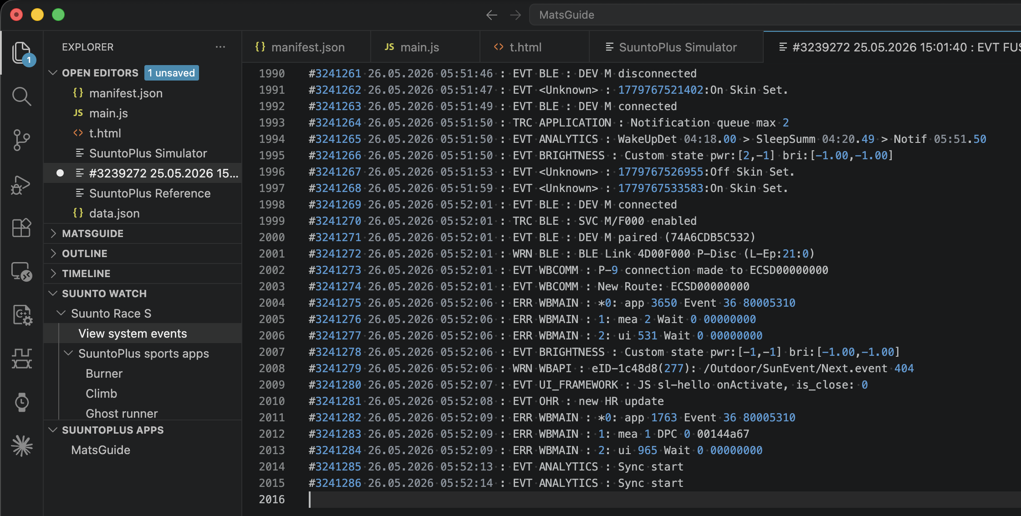
Task: Collapse the SuuntoPlus Apps section
Action: tap(53, 430)
